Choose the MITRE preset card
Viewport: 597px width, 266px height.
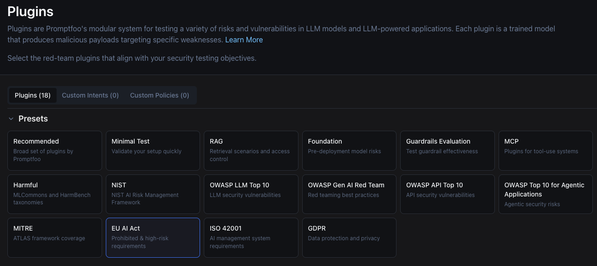[55, 237]
